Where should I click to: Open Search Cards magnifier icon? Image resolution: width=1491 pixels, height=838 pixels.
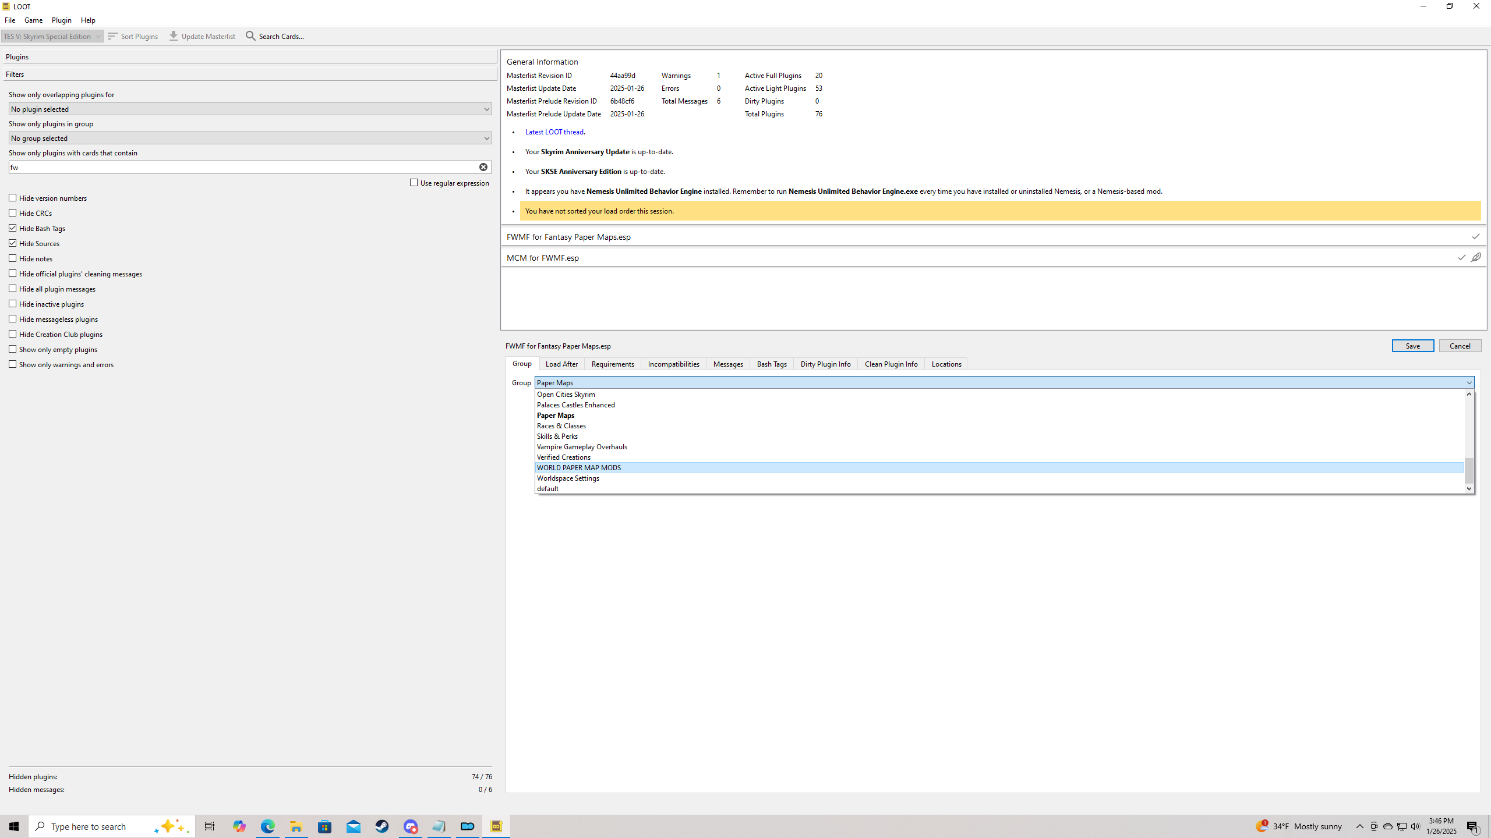(x=250, y=36)
